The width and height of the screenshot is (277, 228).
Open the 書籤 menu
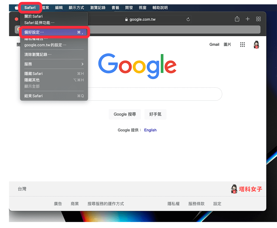[115, 8]
